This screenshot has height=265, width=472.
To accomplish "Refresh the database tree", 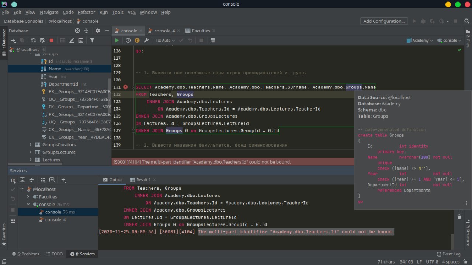I will [33, 41].
